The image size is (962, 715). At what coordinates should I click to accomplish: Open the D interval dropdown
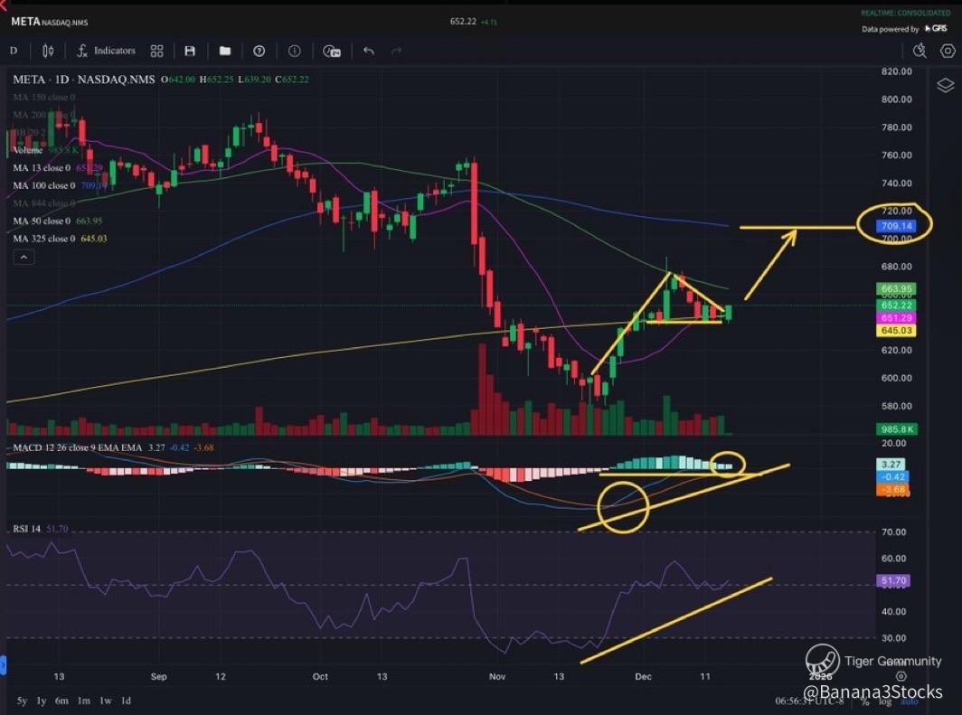click(x=14, y=51)
